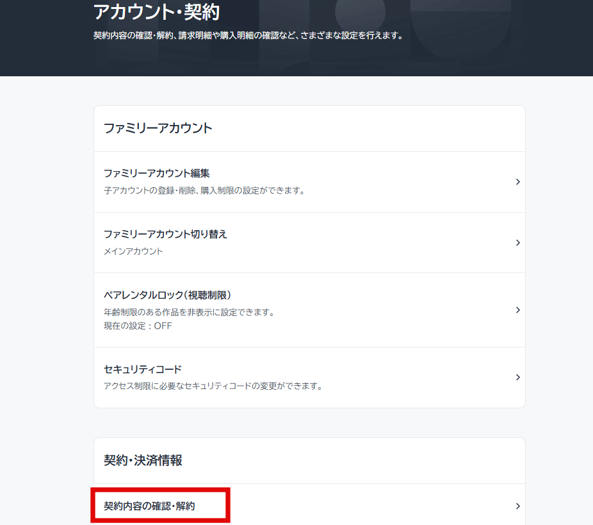The width and height of the screenshot is (593, 525).
Task: Open ファミリーアカウント編集 settings
Action: pos(157,173)
